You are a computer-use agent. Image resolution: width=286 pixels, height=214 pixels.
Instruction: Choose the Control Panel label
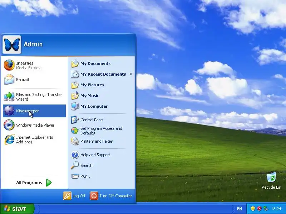(92, 120)
